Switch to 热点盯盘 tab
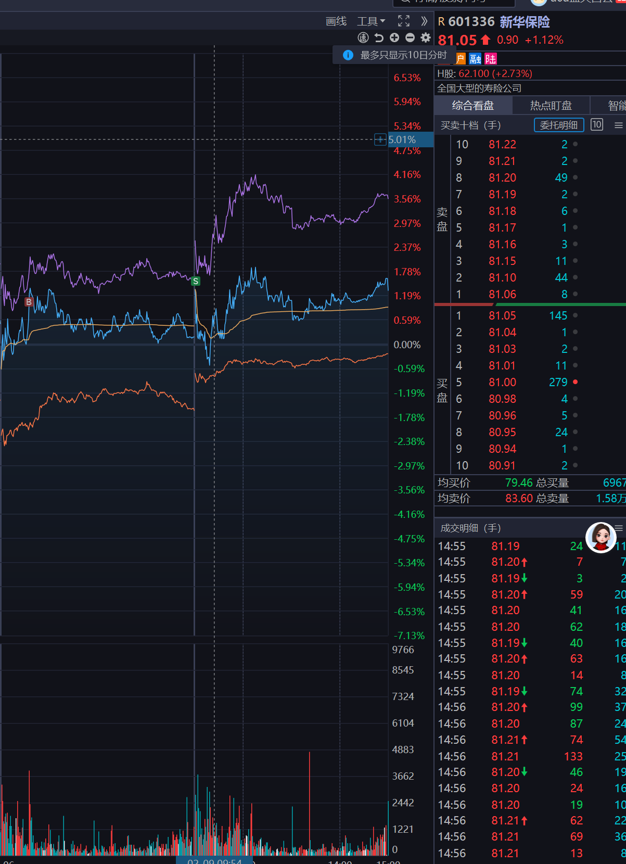The width and height of the screenshot is (626, 864). click(551, 106)
